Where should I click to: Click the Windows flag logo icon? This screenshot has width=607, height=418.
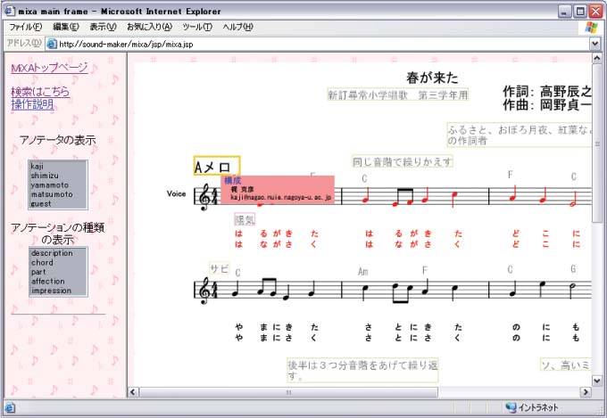coord(591,27)
